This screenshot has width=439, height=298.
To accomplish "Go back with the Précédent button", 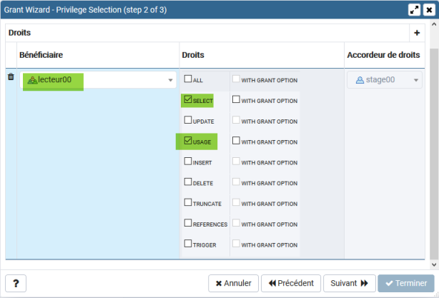I will coord(290,283).
